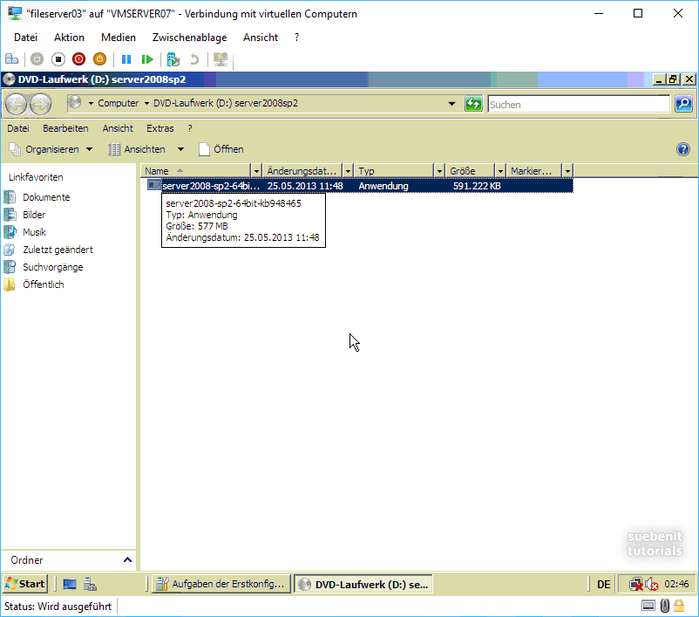This screenshot has height=617, width=699.
Task: Click the Suchen search field
Action: click(578, 105)
